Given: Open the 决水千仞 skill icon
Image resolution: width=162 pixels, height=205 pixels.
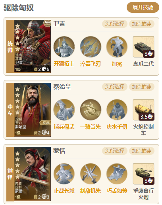Looking at the screenshot, I should pos(117,110).
